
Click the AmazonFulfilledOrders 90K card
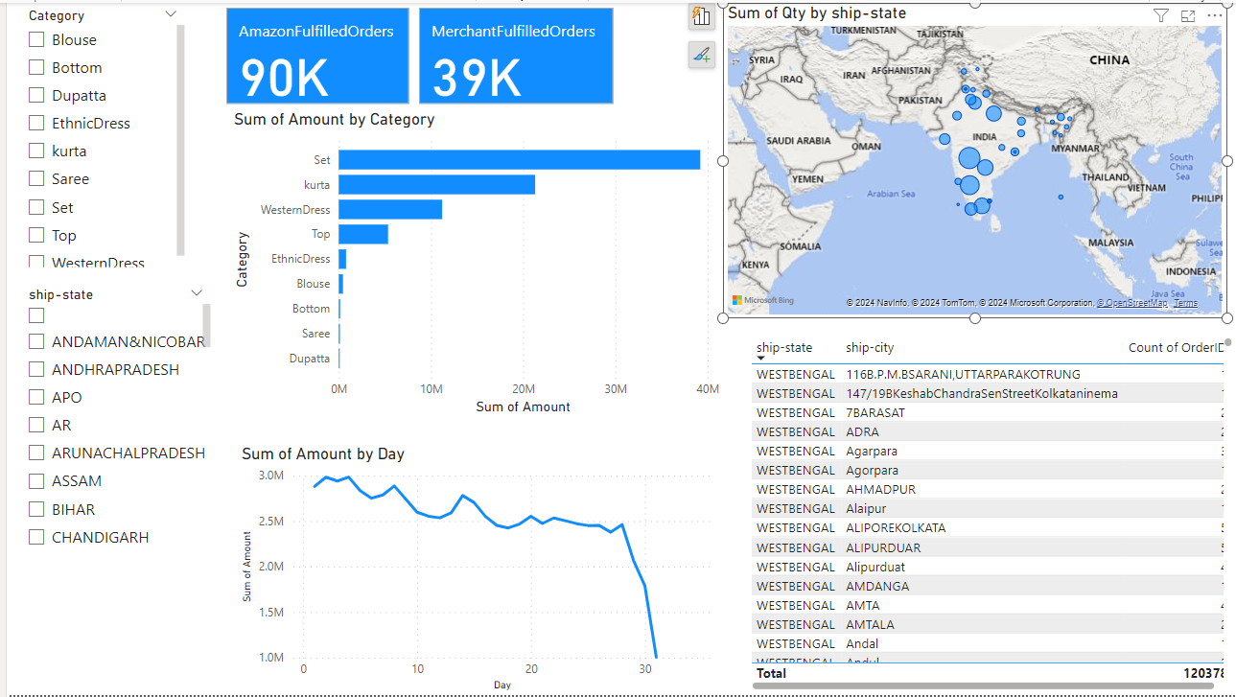pos(317,56)
